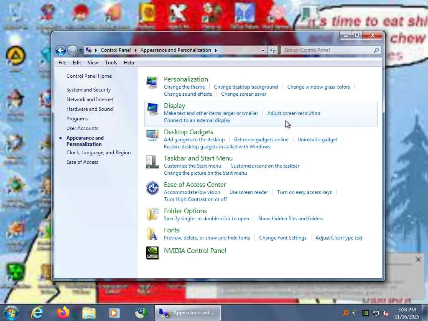
Task: Click Use screen reader link
Action: (249, 192)
